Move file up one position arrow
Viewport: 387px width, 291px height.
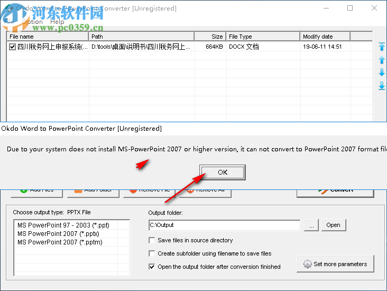point(382,60)
